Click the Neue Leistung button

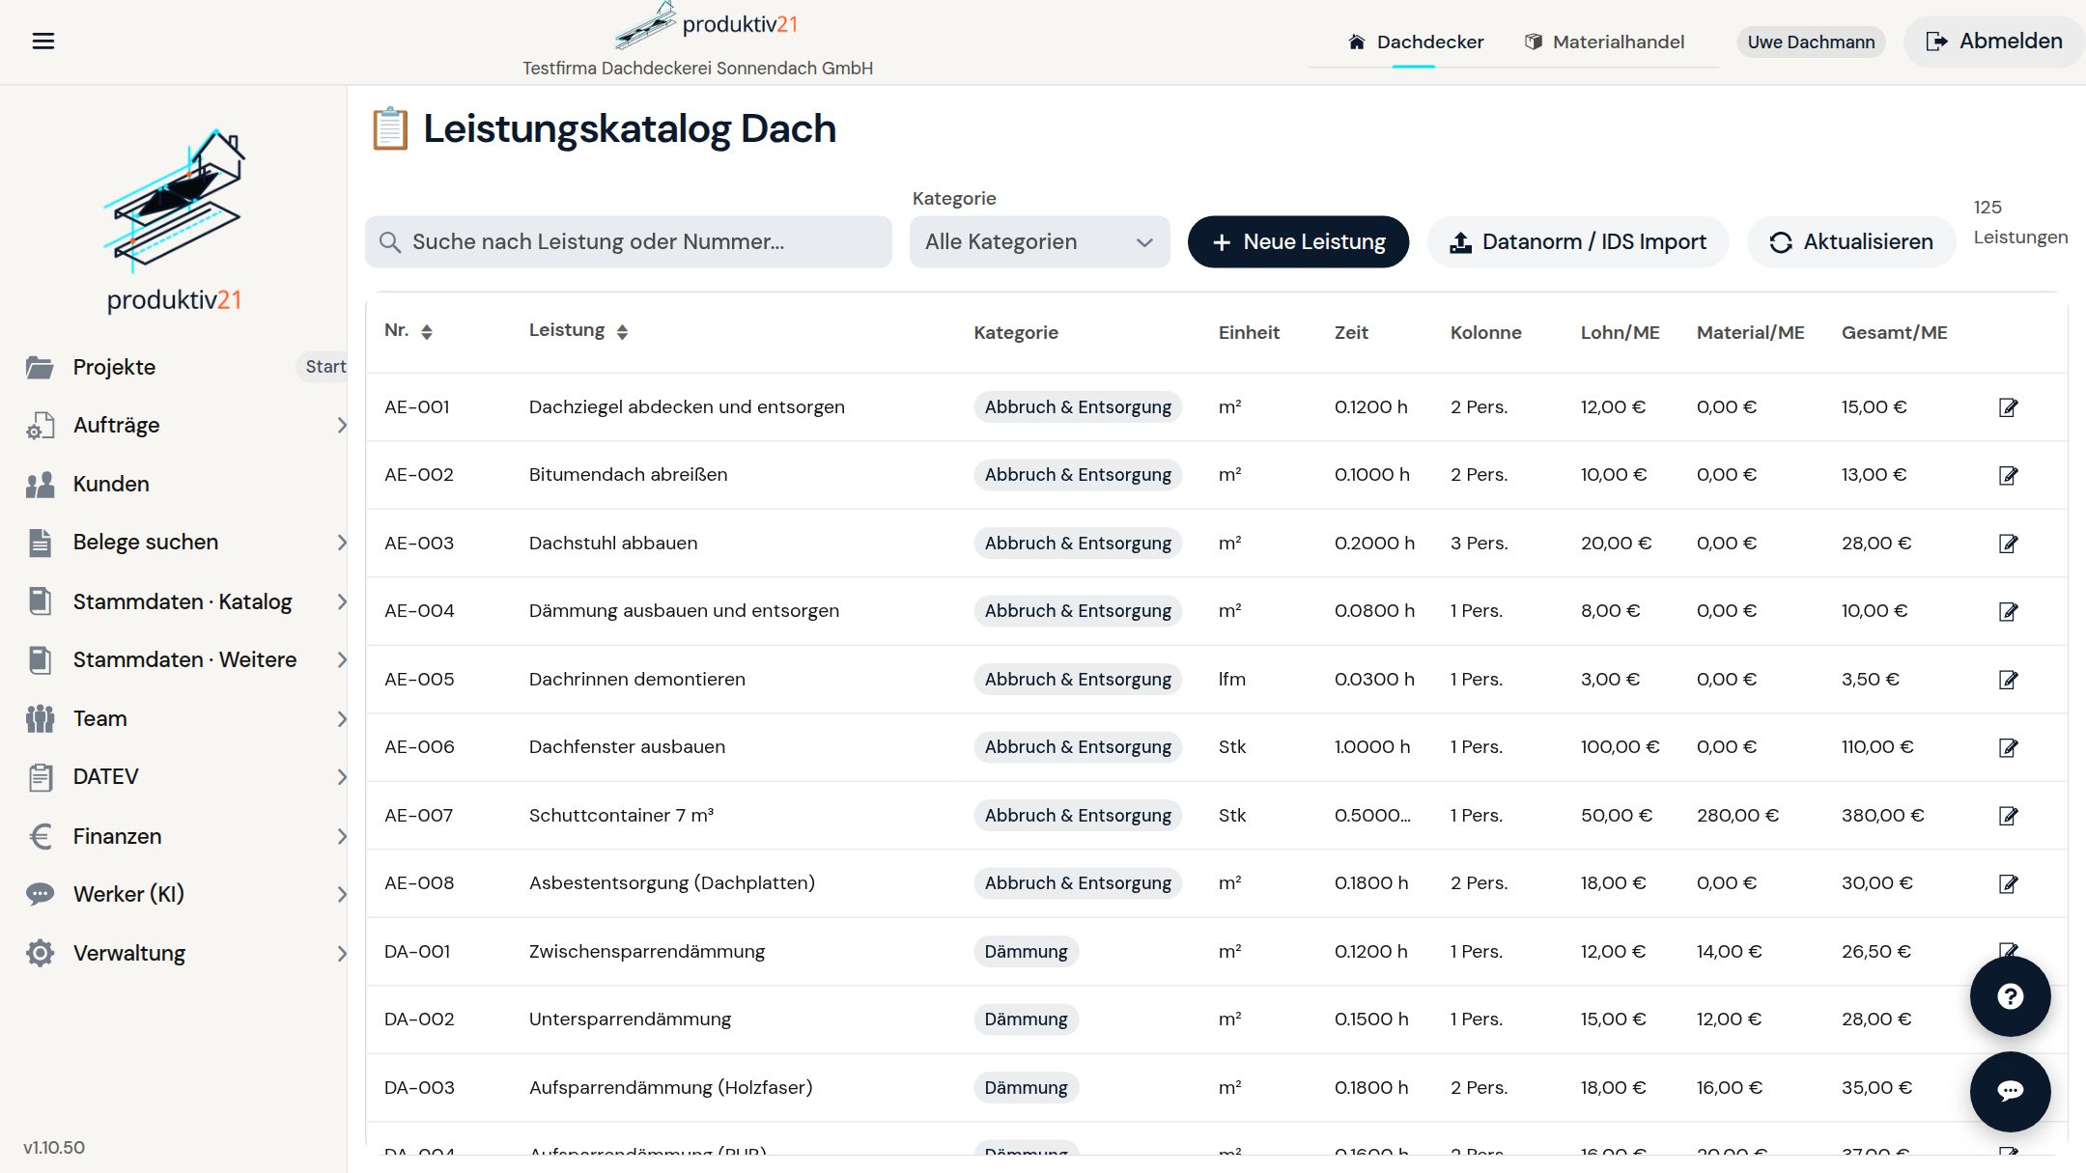click(1298, 241)
